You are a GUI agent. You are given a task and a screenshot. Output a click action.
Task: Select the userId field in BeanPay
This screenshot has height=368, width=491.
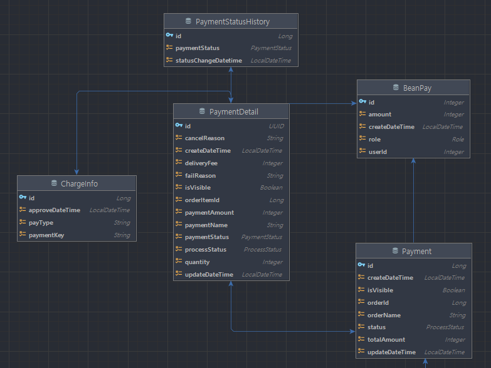click(377, 151)
